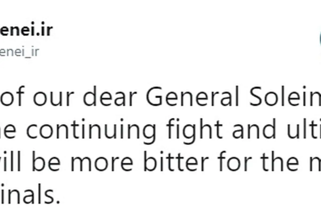The image size is (321, 214).
Task: Open the enei.ir display name profile
Action: pos(26,30)
